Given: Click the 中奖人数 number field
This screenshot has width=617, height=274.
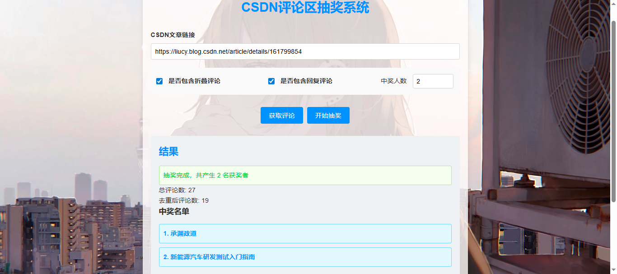Looking at the screenshot, I should [x=433, y=81].
